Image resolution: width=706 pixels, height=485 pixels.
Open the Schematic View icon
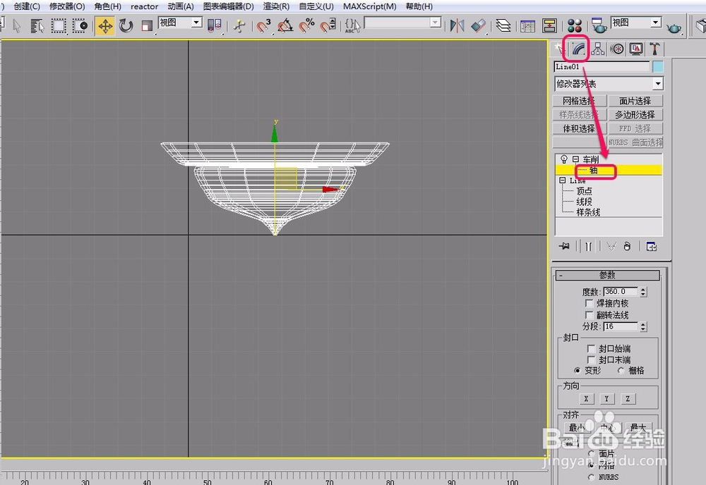(550, 26)
